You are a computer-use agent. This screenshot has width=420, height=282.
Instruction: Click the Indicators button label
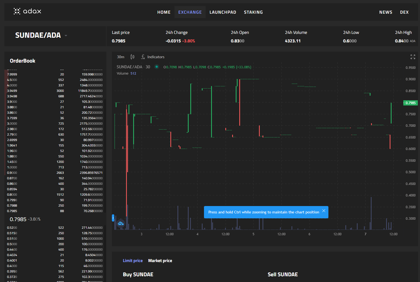(156, 57)
